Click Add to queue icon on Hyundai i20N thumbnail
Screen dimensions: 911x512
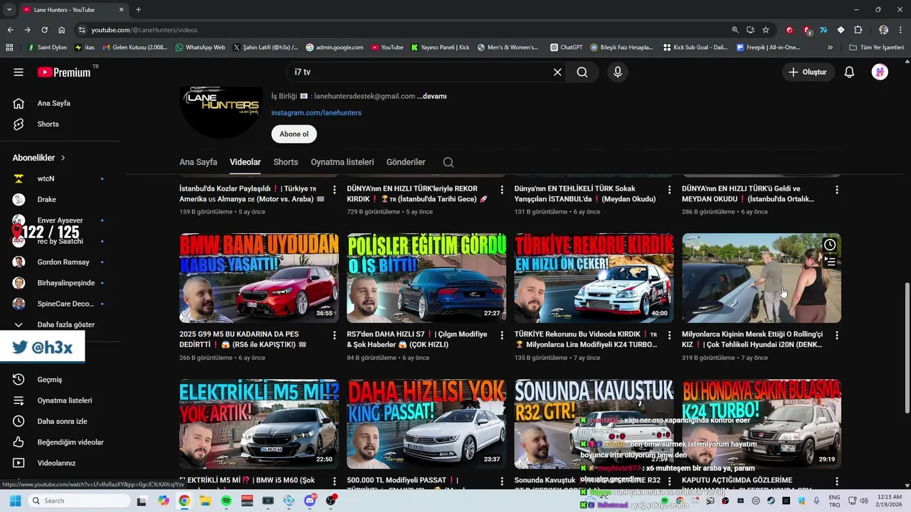pos(830,262)
